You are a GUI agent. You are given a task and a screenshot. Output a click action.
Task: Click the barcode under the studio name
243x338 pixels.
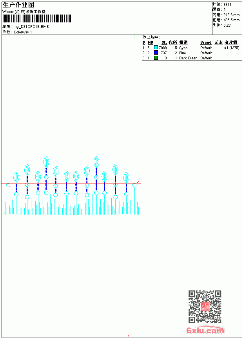[37, 18]
